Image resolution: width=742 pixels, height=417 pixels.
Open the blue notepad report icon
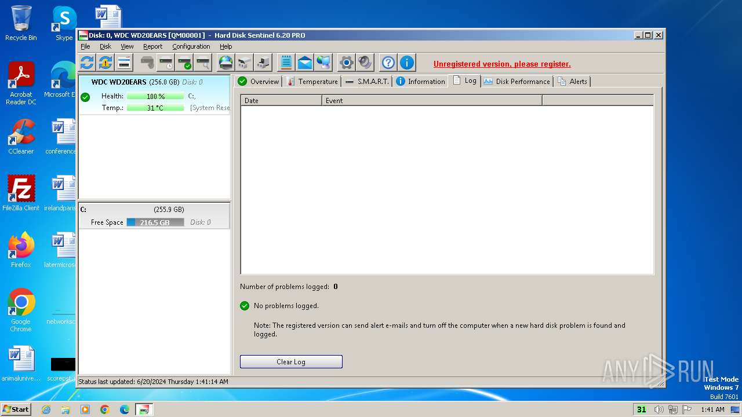286,63
